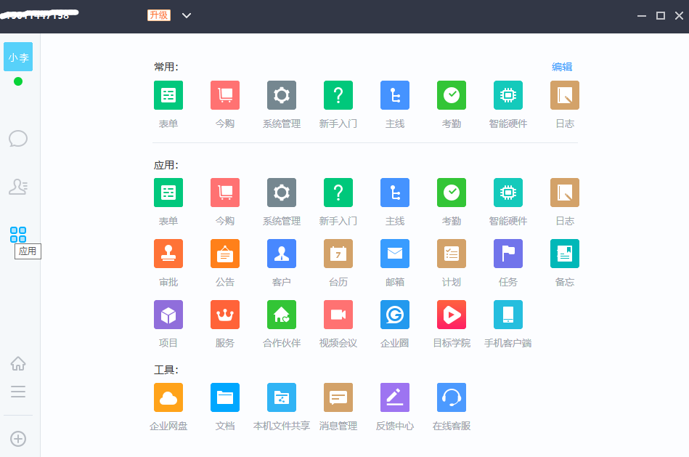This screenshot has width=689, height=457.
Task: Click the plus button at sidebar bottom
Action: (18, 439)
